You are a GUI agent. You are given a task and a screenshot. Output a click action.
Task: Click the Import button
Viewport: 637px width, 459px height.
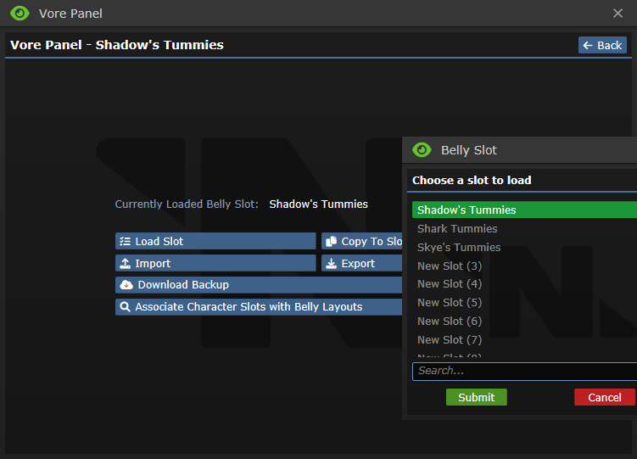[x=215, y=263]
